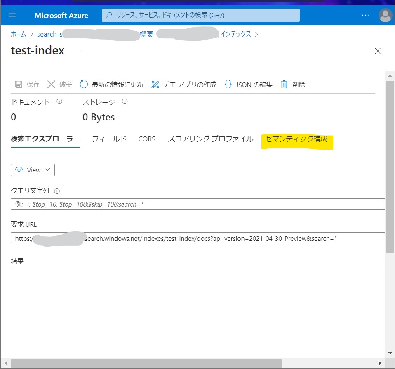The height and width of the screenshot is (369, 395).
Task: Open the スコアリング プロファイル tab
Action: pyautogui.click(x=211, y=139)
